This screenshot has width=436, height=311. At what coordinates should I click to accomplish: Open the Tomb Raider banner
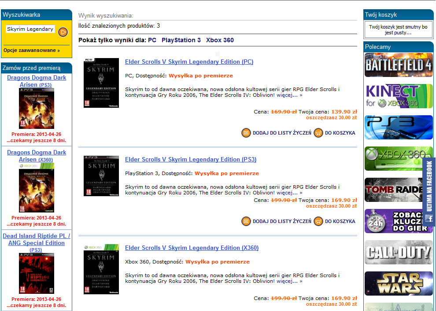tap(393, 190)
